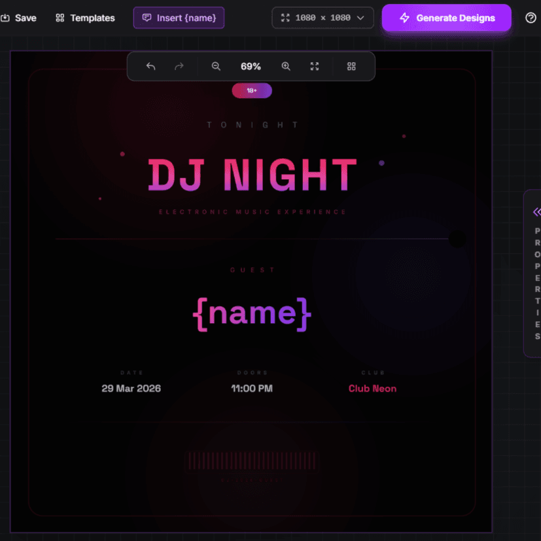Fit canvas to screen icon
Screen dimensions: 541x541
pos(314,66)
